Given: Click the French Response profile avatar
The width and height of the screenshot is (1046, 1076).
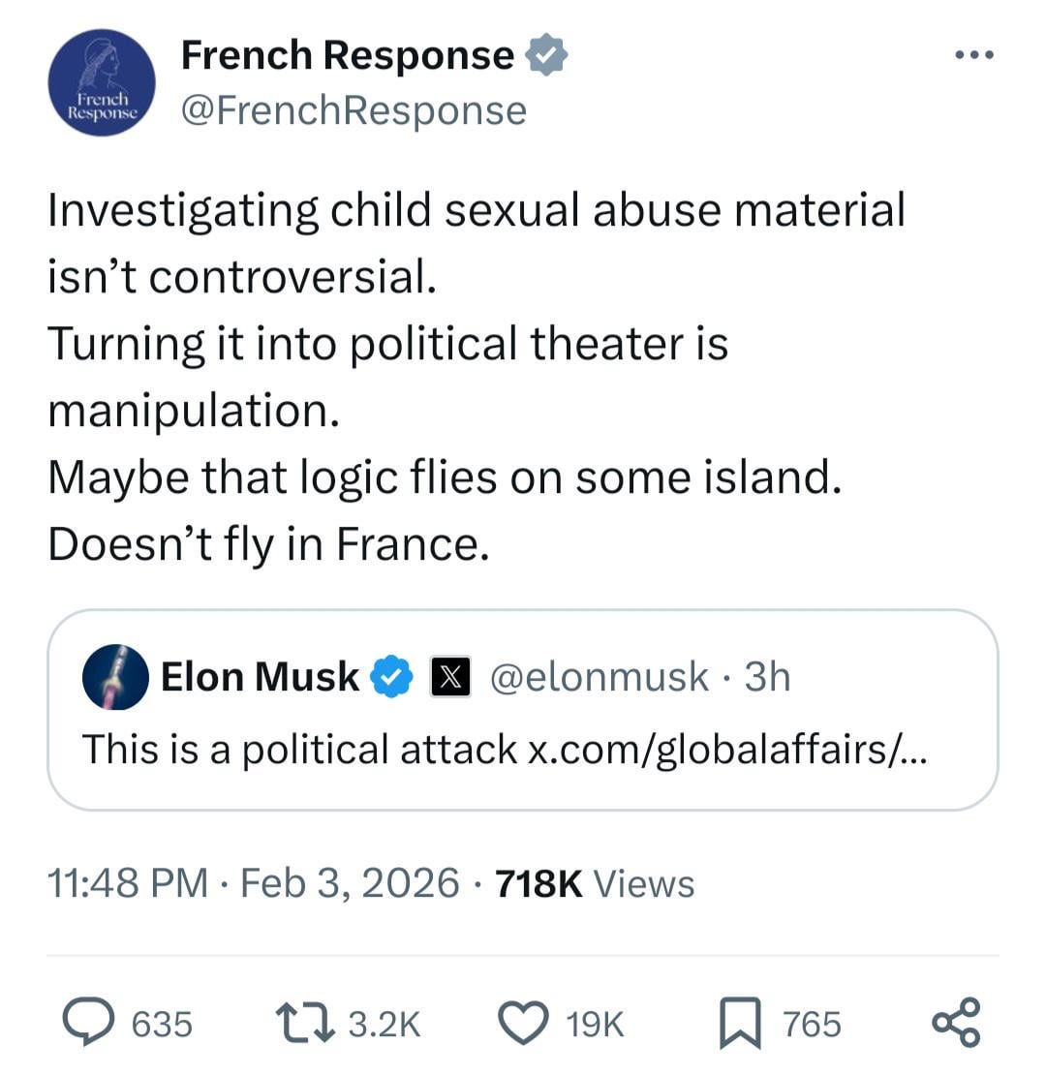Looking at the screenshot, I should point(102,82).
